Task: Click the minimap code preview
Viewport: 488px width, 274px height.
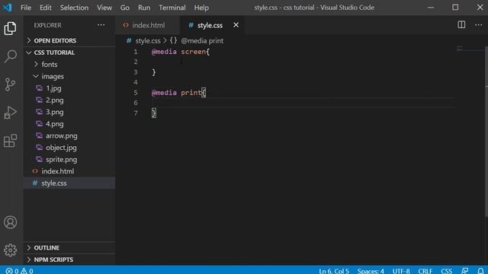Action: (x=460, y=48)
